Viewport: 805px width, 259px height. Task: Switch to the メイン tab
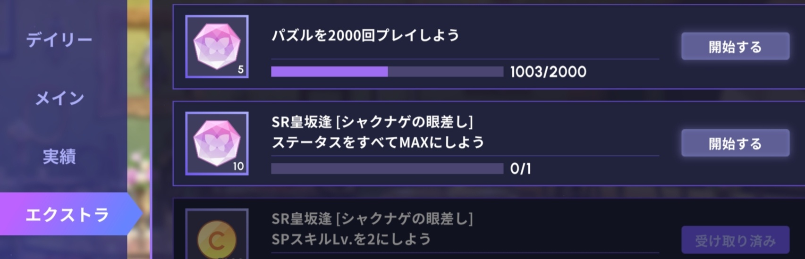pyautogui.click(x=59, y=98)
